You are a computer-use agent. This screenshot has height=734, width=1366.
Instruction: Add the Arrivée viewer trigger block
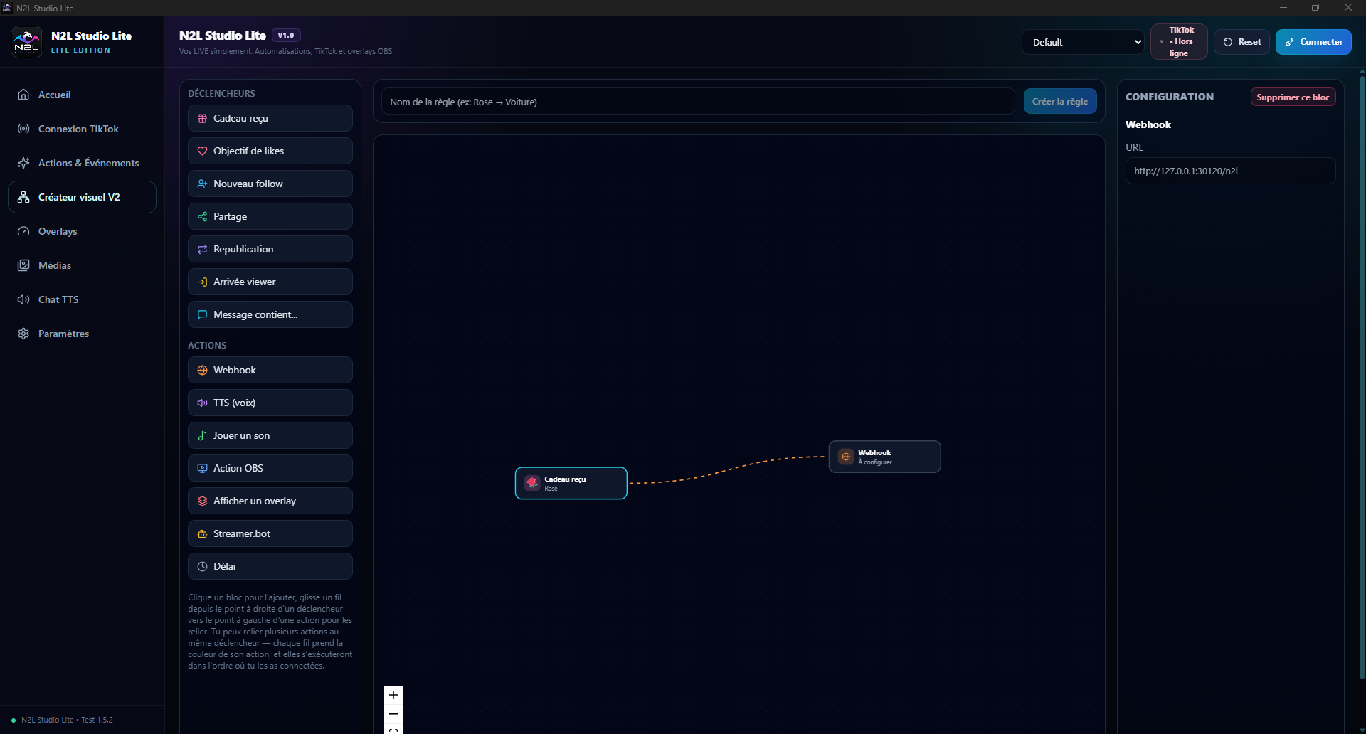click(x=270, y=282)
